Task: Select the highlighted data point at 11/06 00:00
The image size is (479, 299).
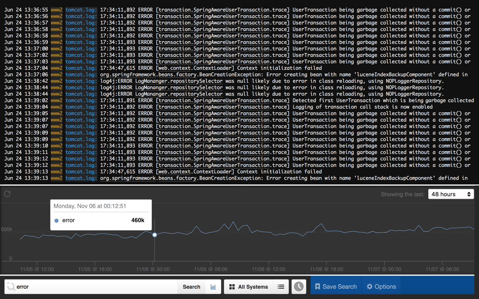Action: [x=154, y=234]
